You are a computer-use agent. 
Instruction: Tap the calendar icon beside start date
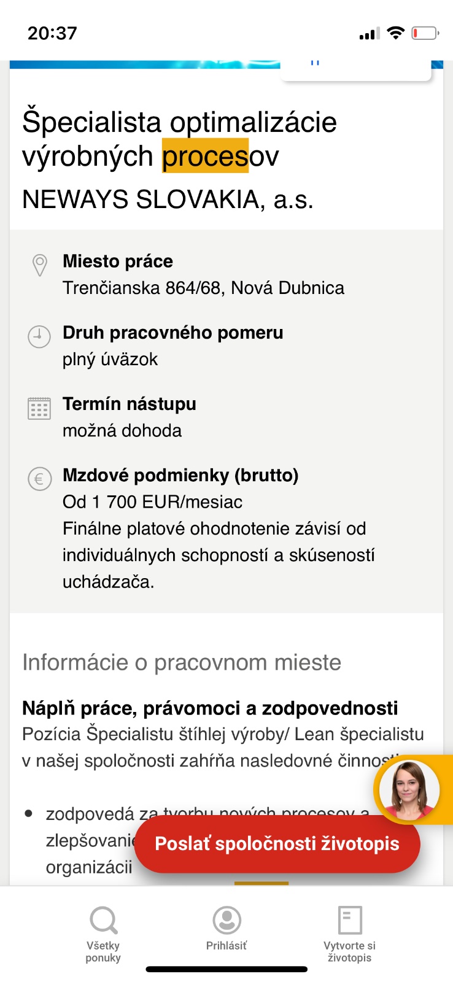(x=39, y=408)
